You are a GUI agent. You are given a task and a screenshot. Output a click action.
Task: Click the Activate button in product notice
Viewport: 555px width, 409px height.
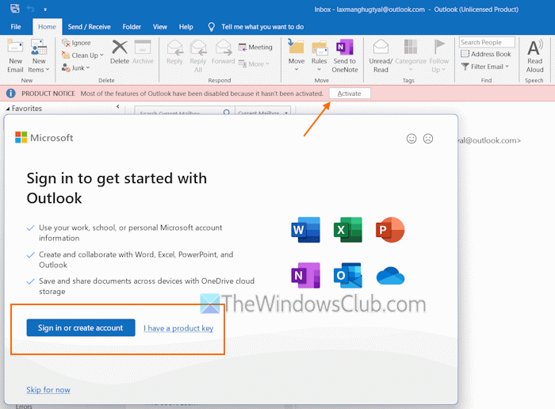[350, 94]
